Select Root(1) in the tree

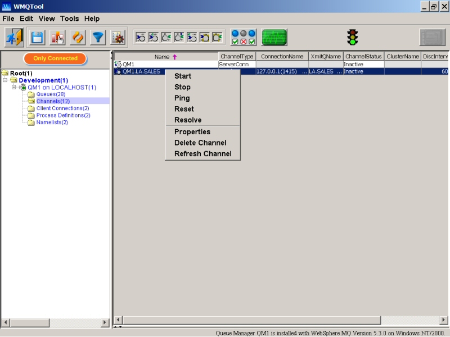coord(21,74)
